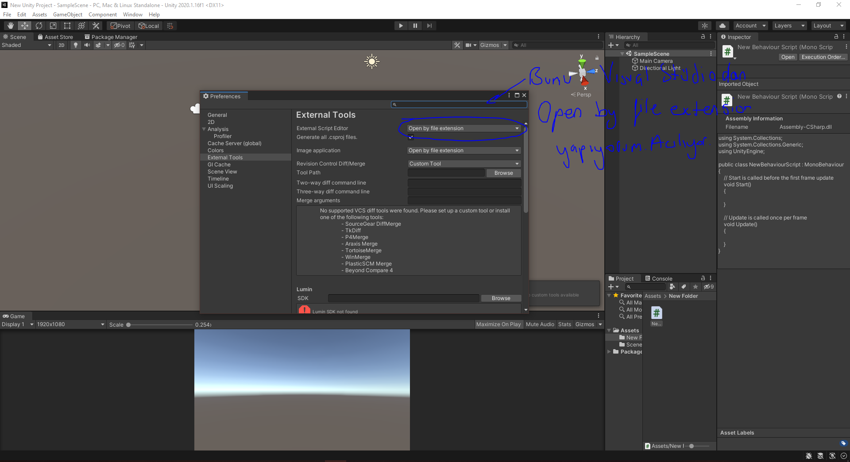The image size is (850, 462).
Task: Select the Hand tool in the toolbar
Action: [x=10, y=26]
